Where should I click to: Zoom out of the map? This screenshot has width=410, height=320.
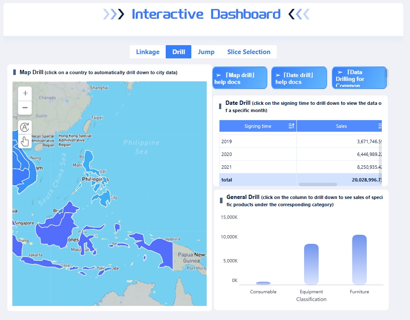(25, 107)
